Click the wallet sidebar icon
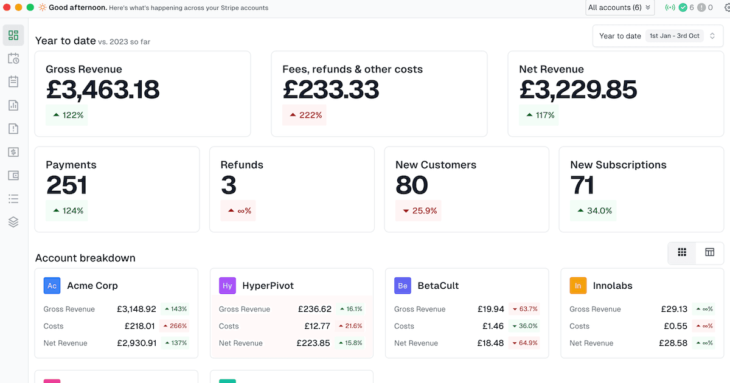This screenshot has width=730, height=383. click(x=13, y=175)
